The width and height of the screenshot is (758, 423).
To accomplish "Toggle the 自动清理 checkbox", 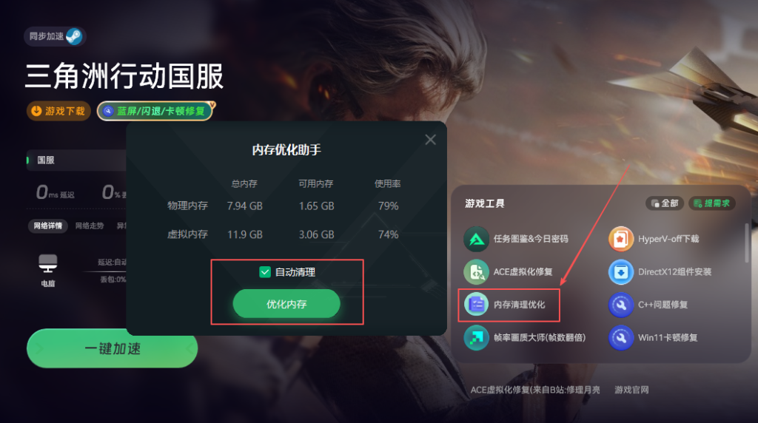I will (x=265, y=272).
